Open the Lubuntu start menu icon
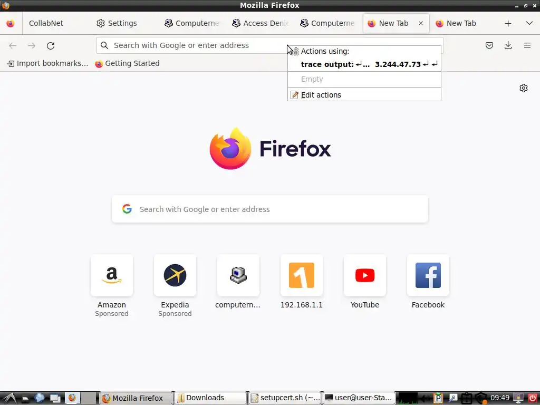This screenshot has height=405, width=540. [x=9, y=398]
